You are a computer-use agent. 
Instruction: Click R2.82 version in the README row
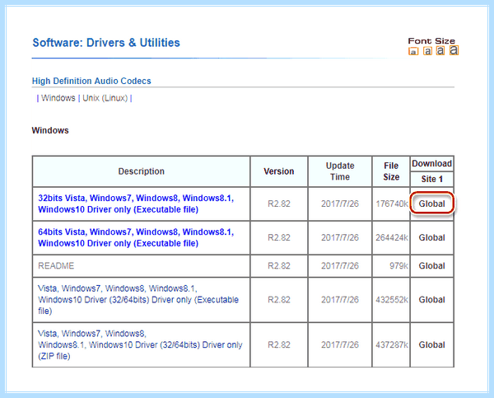(279, 266)
